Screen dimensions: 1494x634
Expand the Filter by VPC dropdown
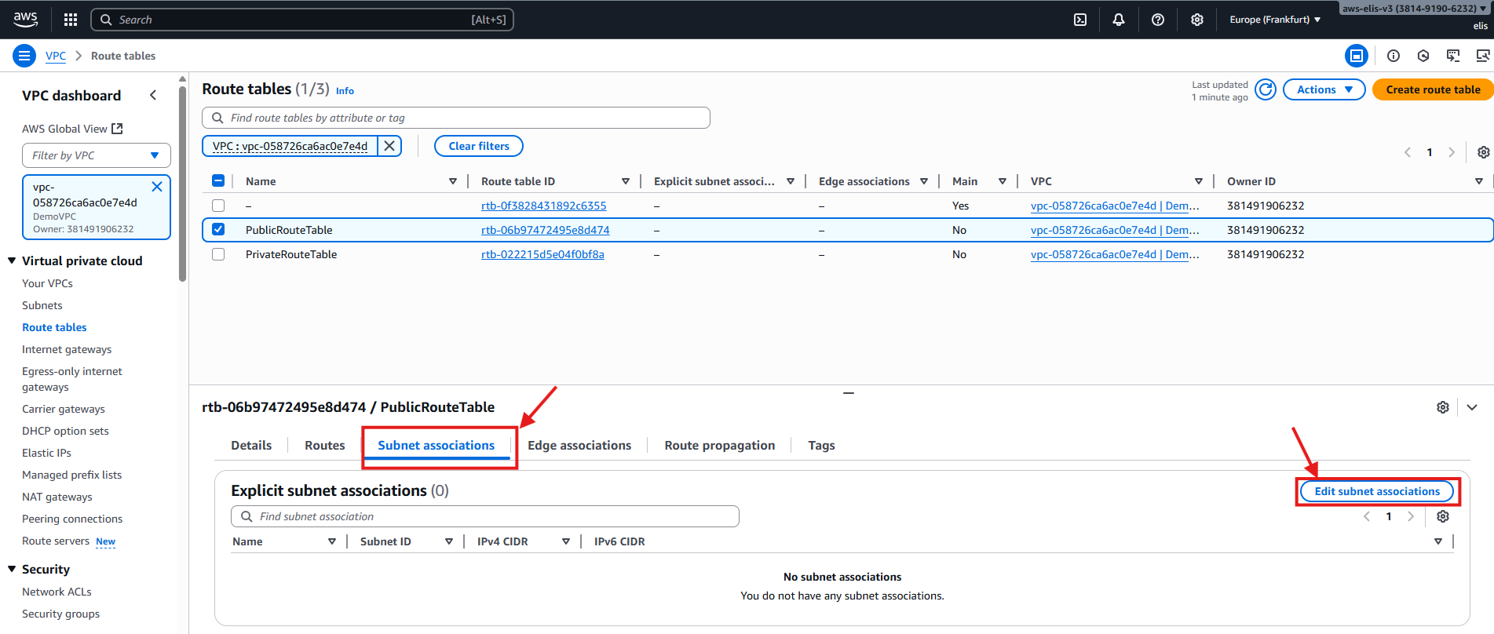tap(96, 155)
